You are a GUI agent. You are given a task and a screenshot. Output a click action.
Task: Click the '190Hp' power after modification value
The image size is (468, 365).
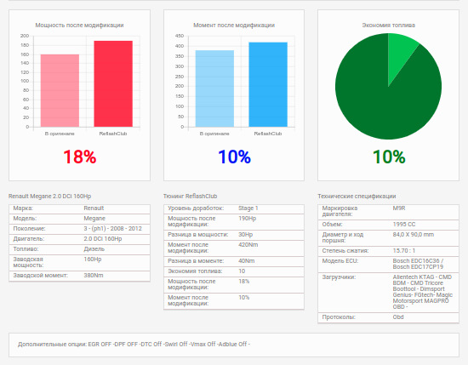(x=247, y=218)
